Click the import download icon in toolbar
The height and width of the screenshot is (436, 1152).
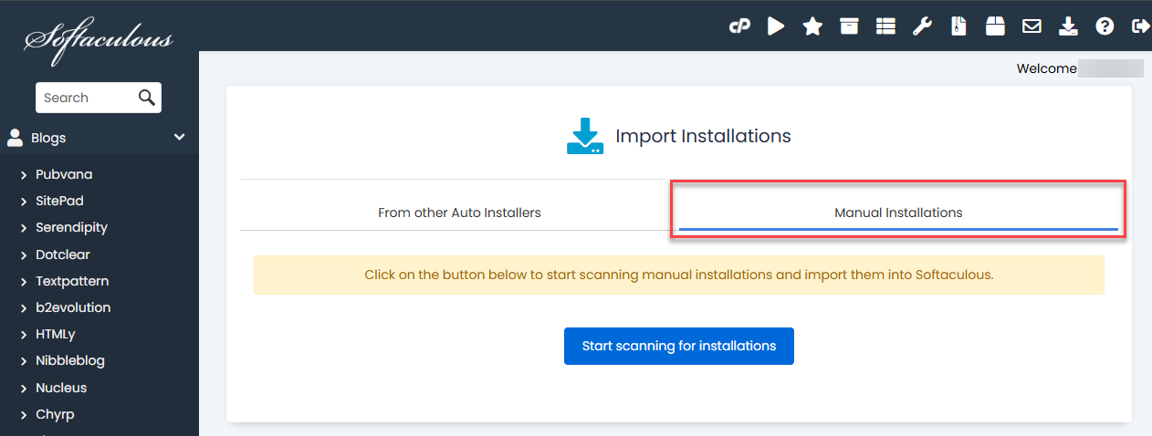click(1068, 26)
